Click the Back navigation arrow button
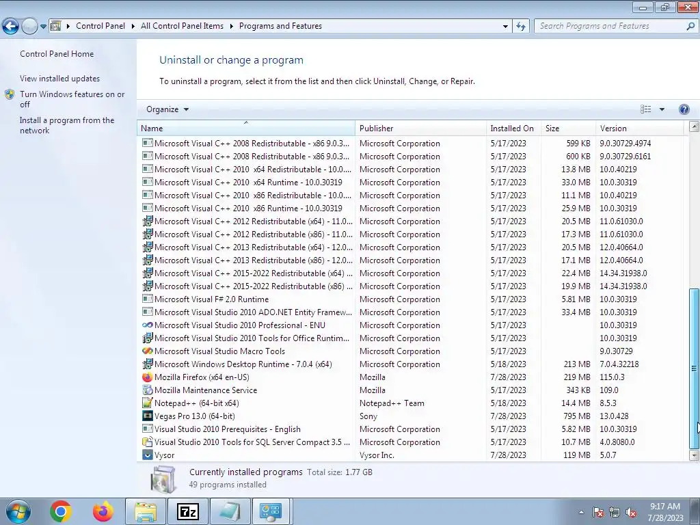 pos(11,27)
